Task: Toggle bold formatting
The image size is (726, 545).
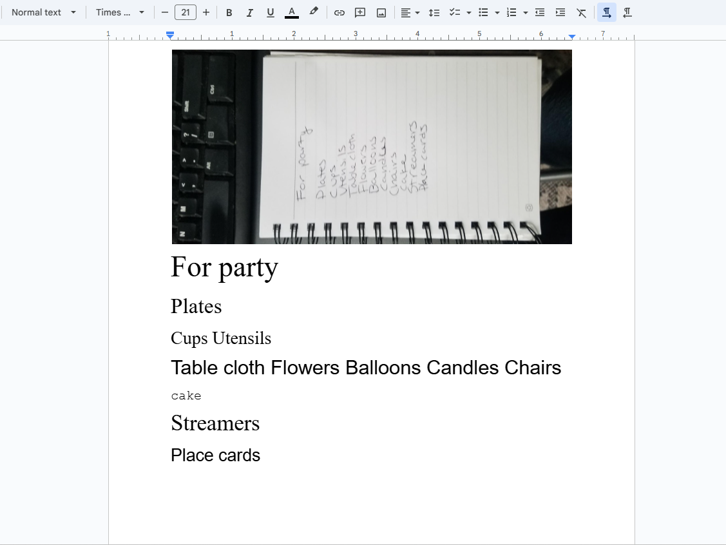Action: [229, 12]
